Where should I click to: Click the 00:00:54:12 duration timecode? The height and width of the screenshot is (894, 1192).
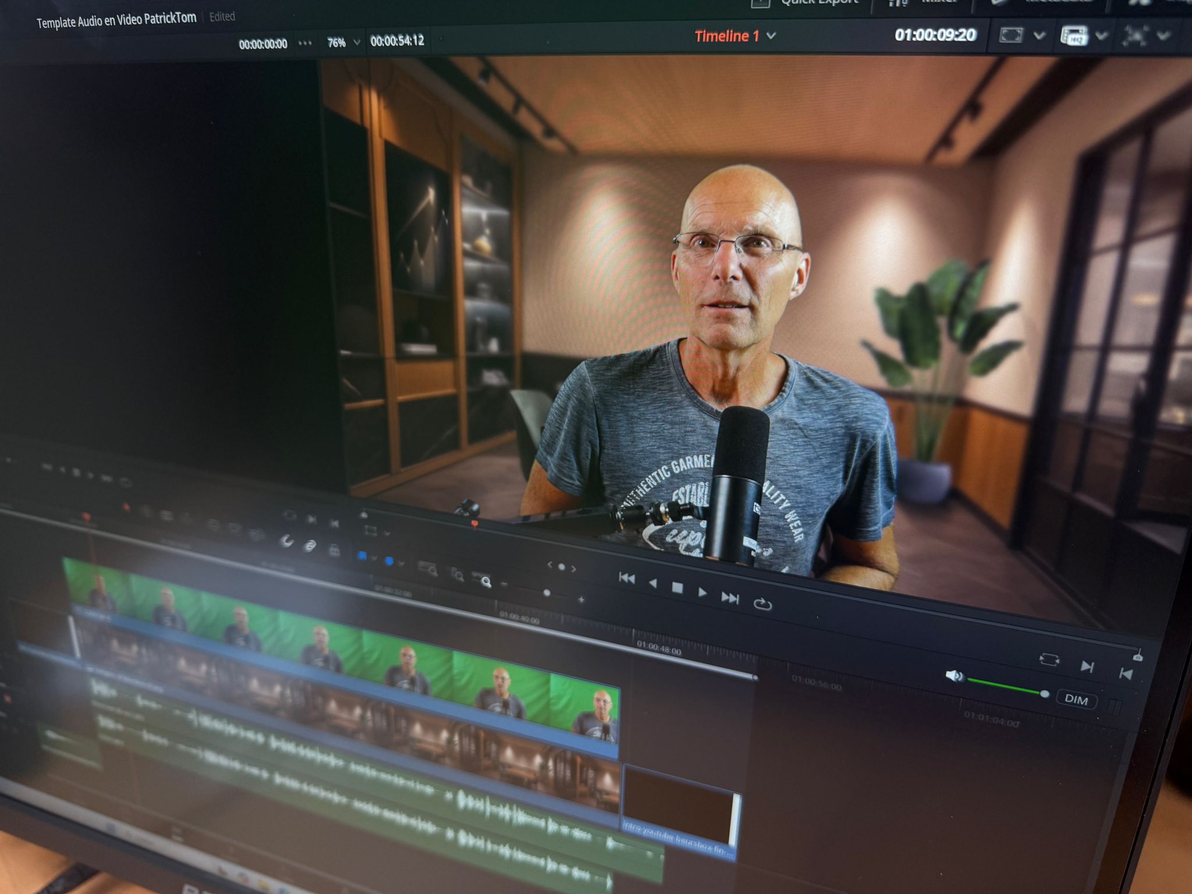398,41
